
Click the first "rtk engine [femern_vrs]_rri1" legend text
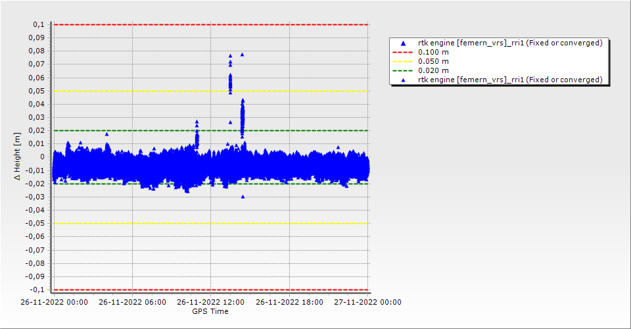pos(510,43)
